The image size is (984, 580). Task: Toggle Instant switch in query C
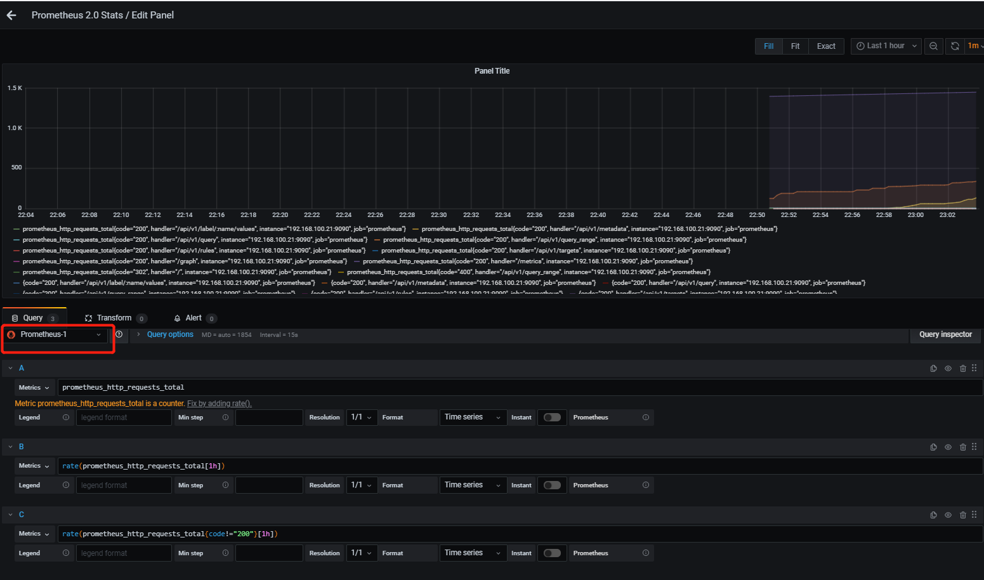coord(552,553)
